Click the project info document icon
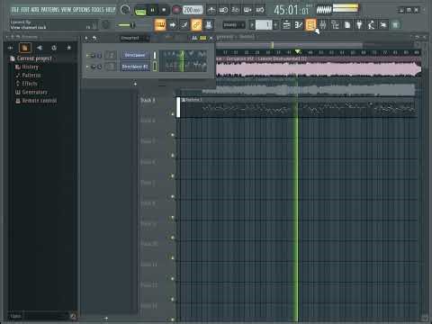This screenshot has height=324, width=432. point(347,25)
